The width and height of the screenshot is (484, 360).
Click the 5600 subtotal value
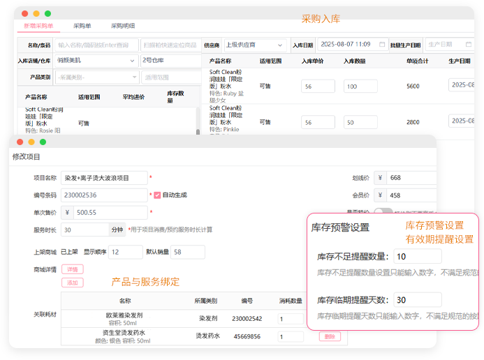pyautogui.click(x=413, y=87)
